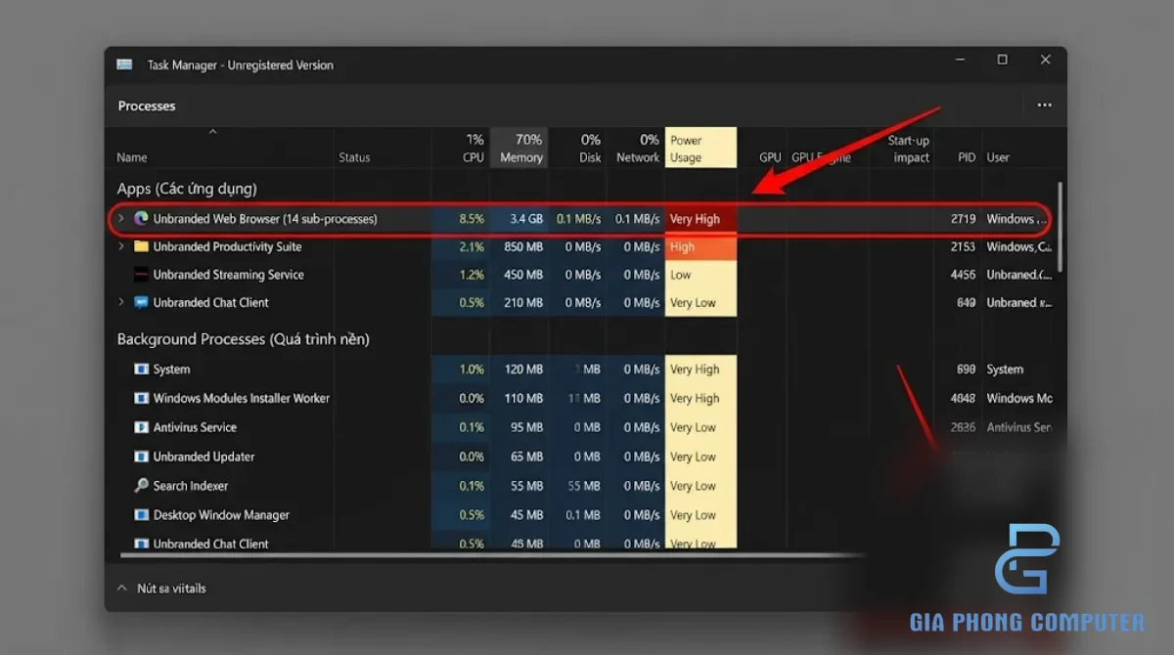The image size is (1174, 655).
Task: Sort by the User column header
Action: point(998,157)
